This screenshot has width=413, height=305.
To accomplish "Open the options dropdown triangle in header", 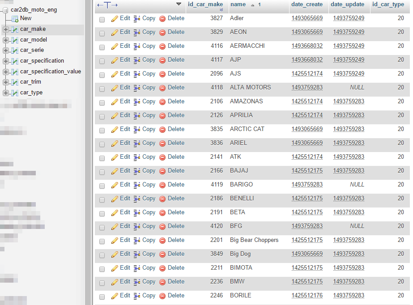I will (179, 4).
